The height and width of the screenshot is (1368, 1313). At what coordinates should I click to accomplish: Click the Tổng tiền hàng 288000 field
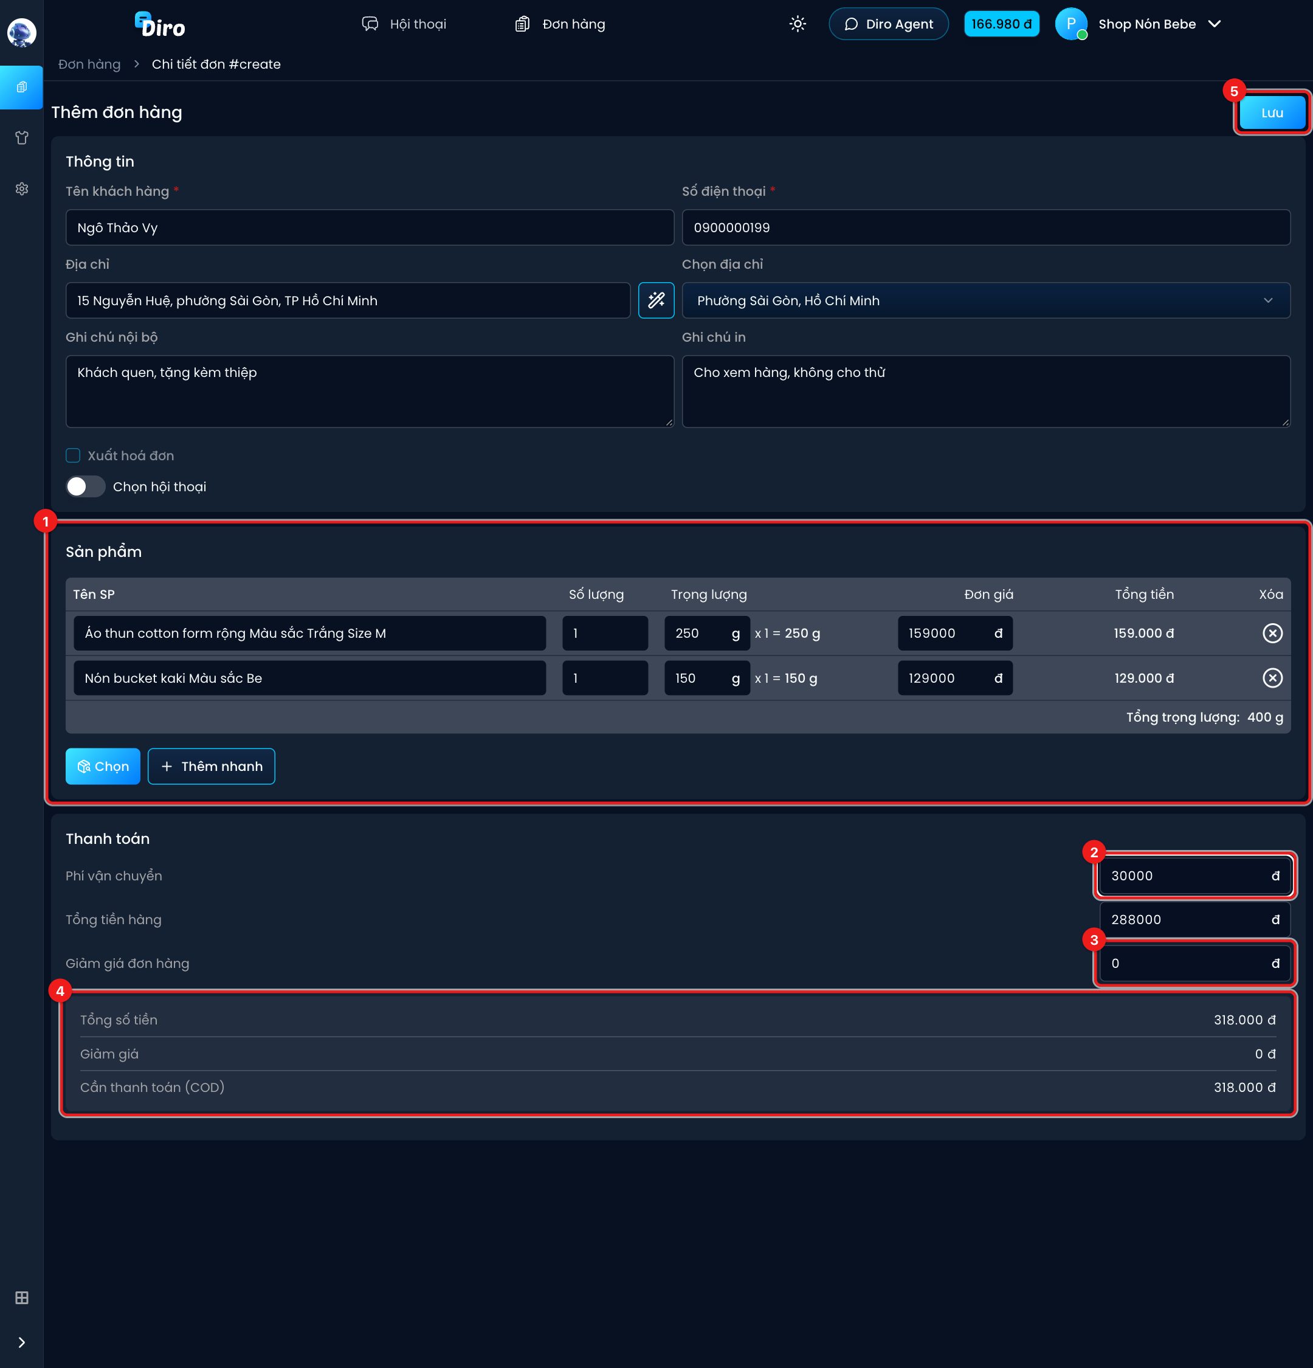click(1194, 919)
